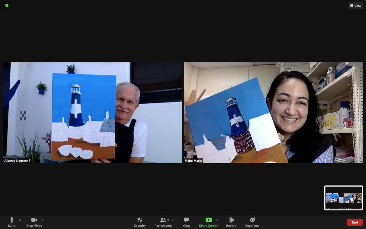366x229 pixels.
Task: Expand share options arrow beside Share Screen
Action: (x=217, y=220)
